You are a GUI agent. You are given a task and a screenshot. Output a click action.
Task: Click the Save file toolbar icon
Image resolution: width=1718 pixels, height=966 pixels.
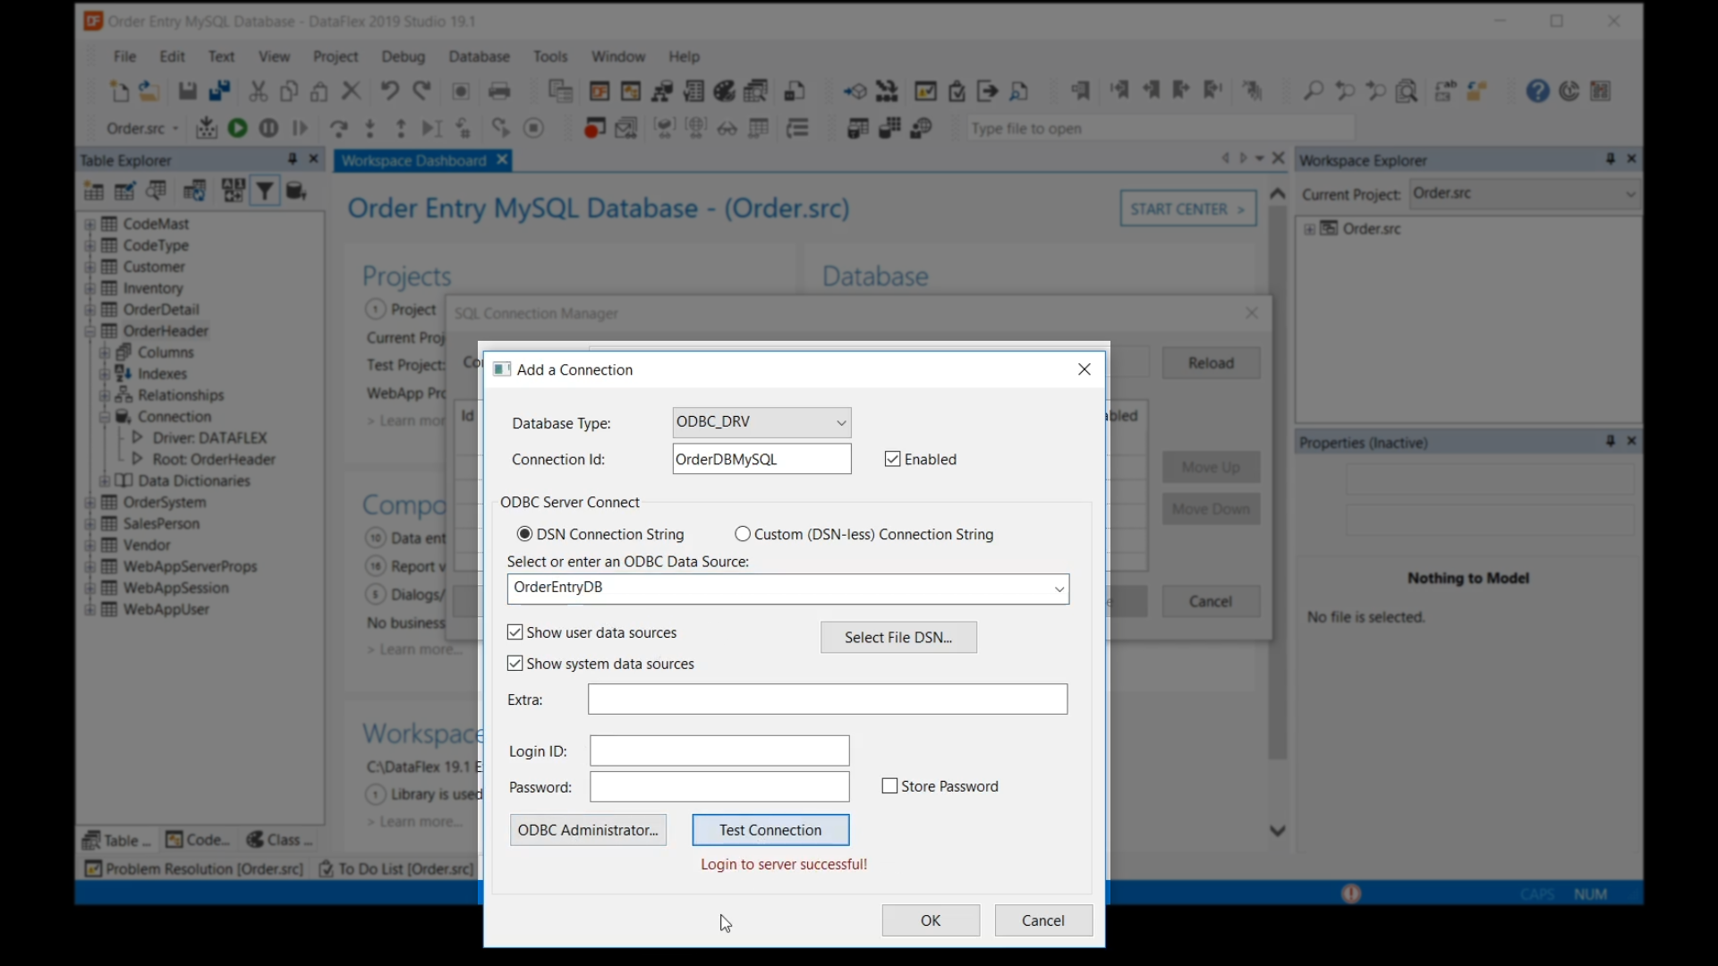click(187, 91)
